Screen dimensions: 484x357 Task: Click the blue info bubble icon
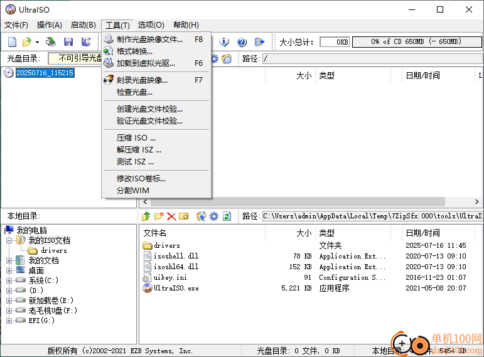(x=224, y=42)
